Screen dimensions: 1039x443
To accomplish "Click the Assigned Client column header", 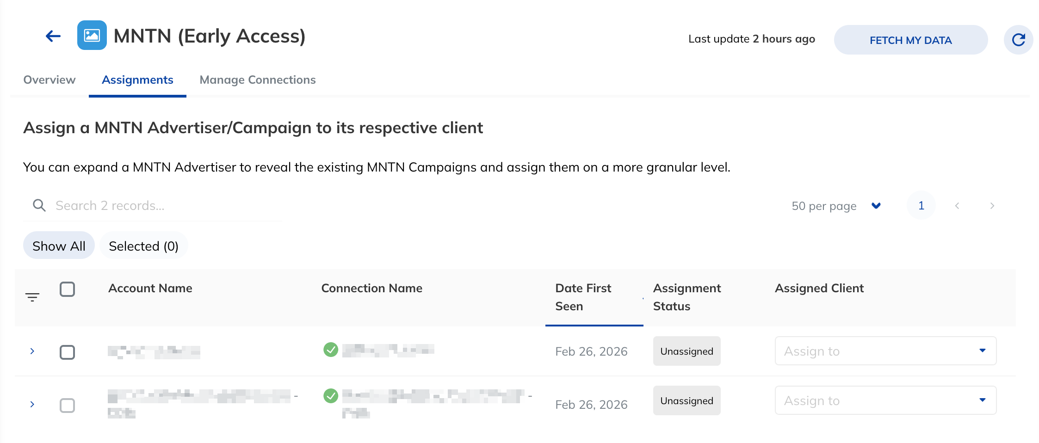I will point(819,288).
